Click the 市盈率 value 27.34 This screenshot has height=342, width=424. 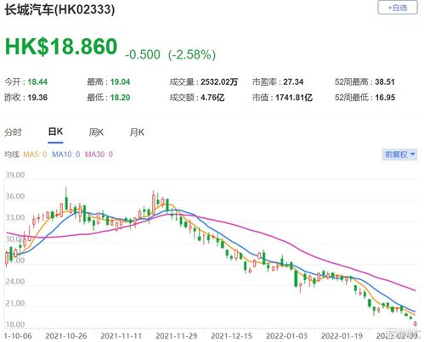click(293, 82)
